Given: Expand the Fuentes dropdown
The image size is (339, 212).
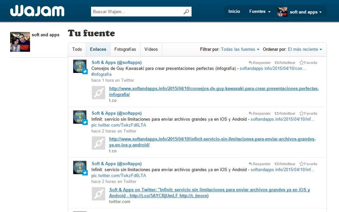Looking at the screenshot, I should tap(260, 11).
